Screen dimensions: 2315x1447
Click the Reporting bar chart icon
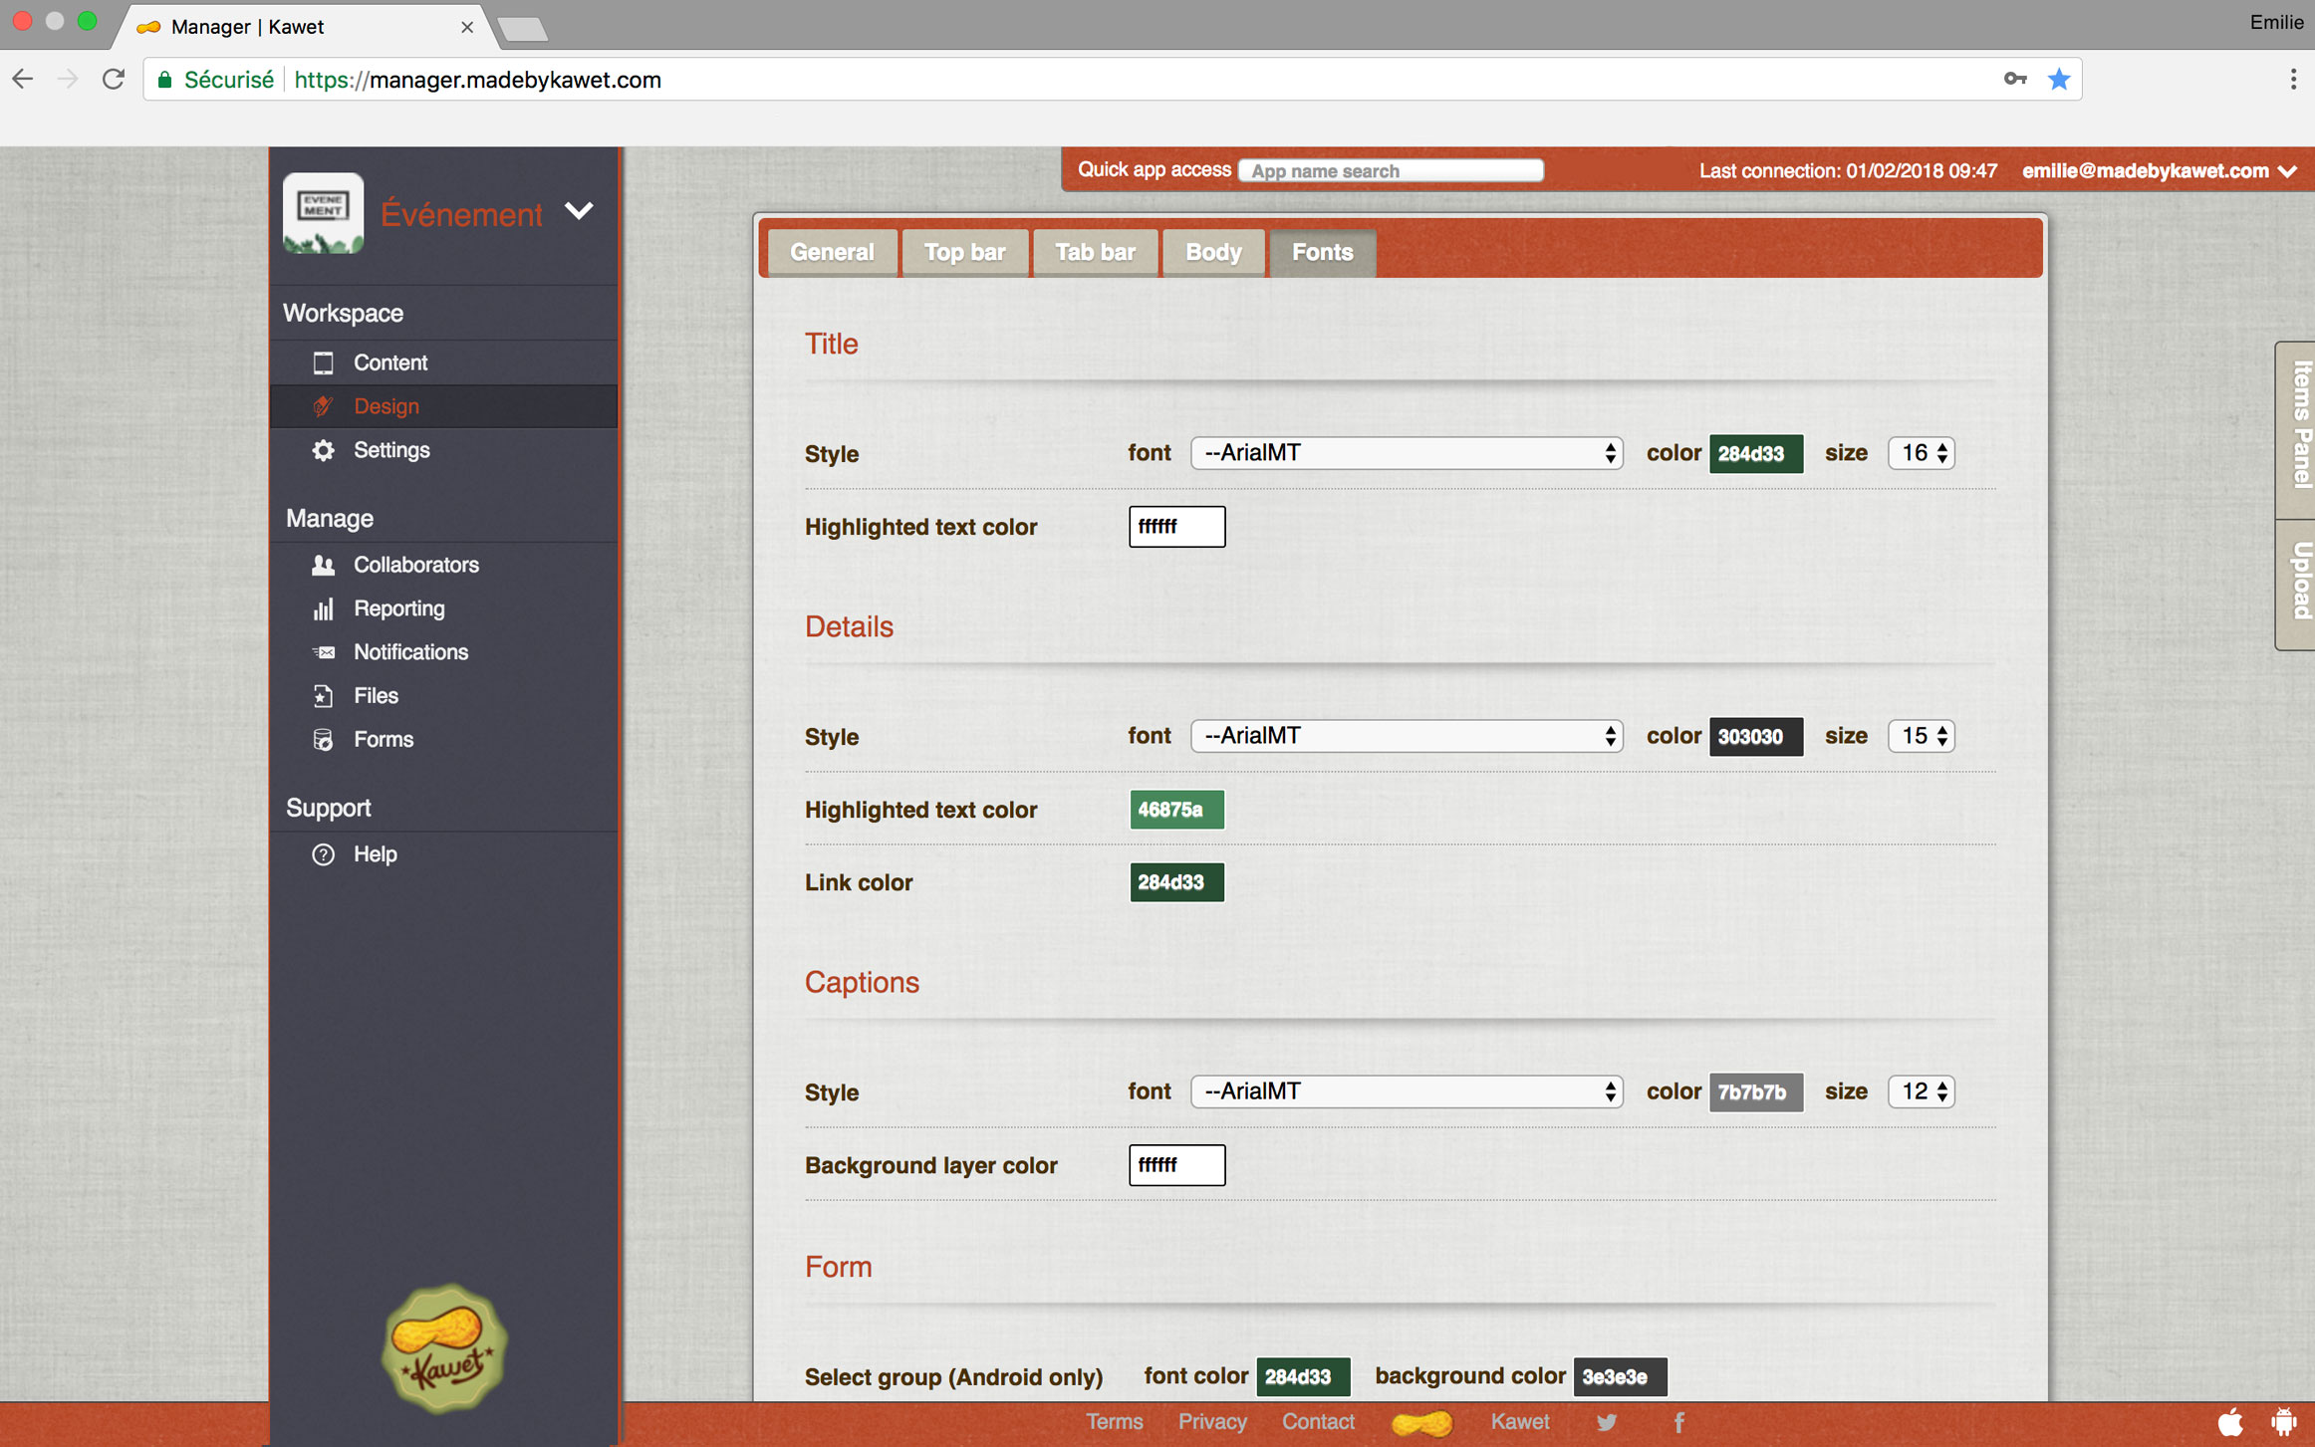[323, 608]
